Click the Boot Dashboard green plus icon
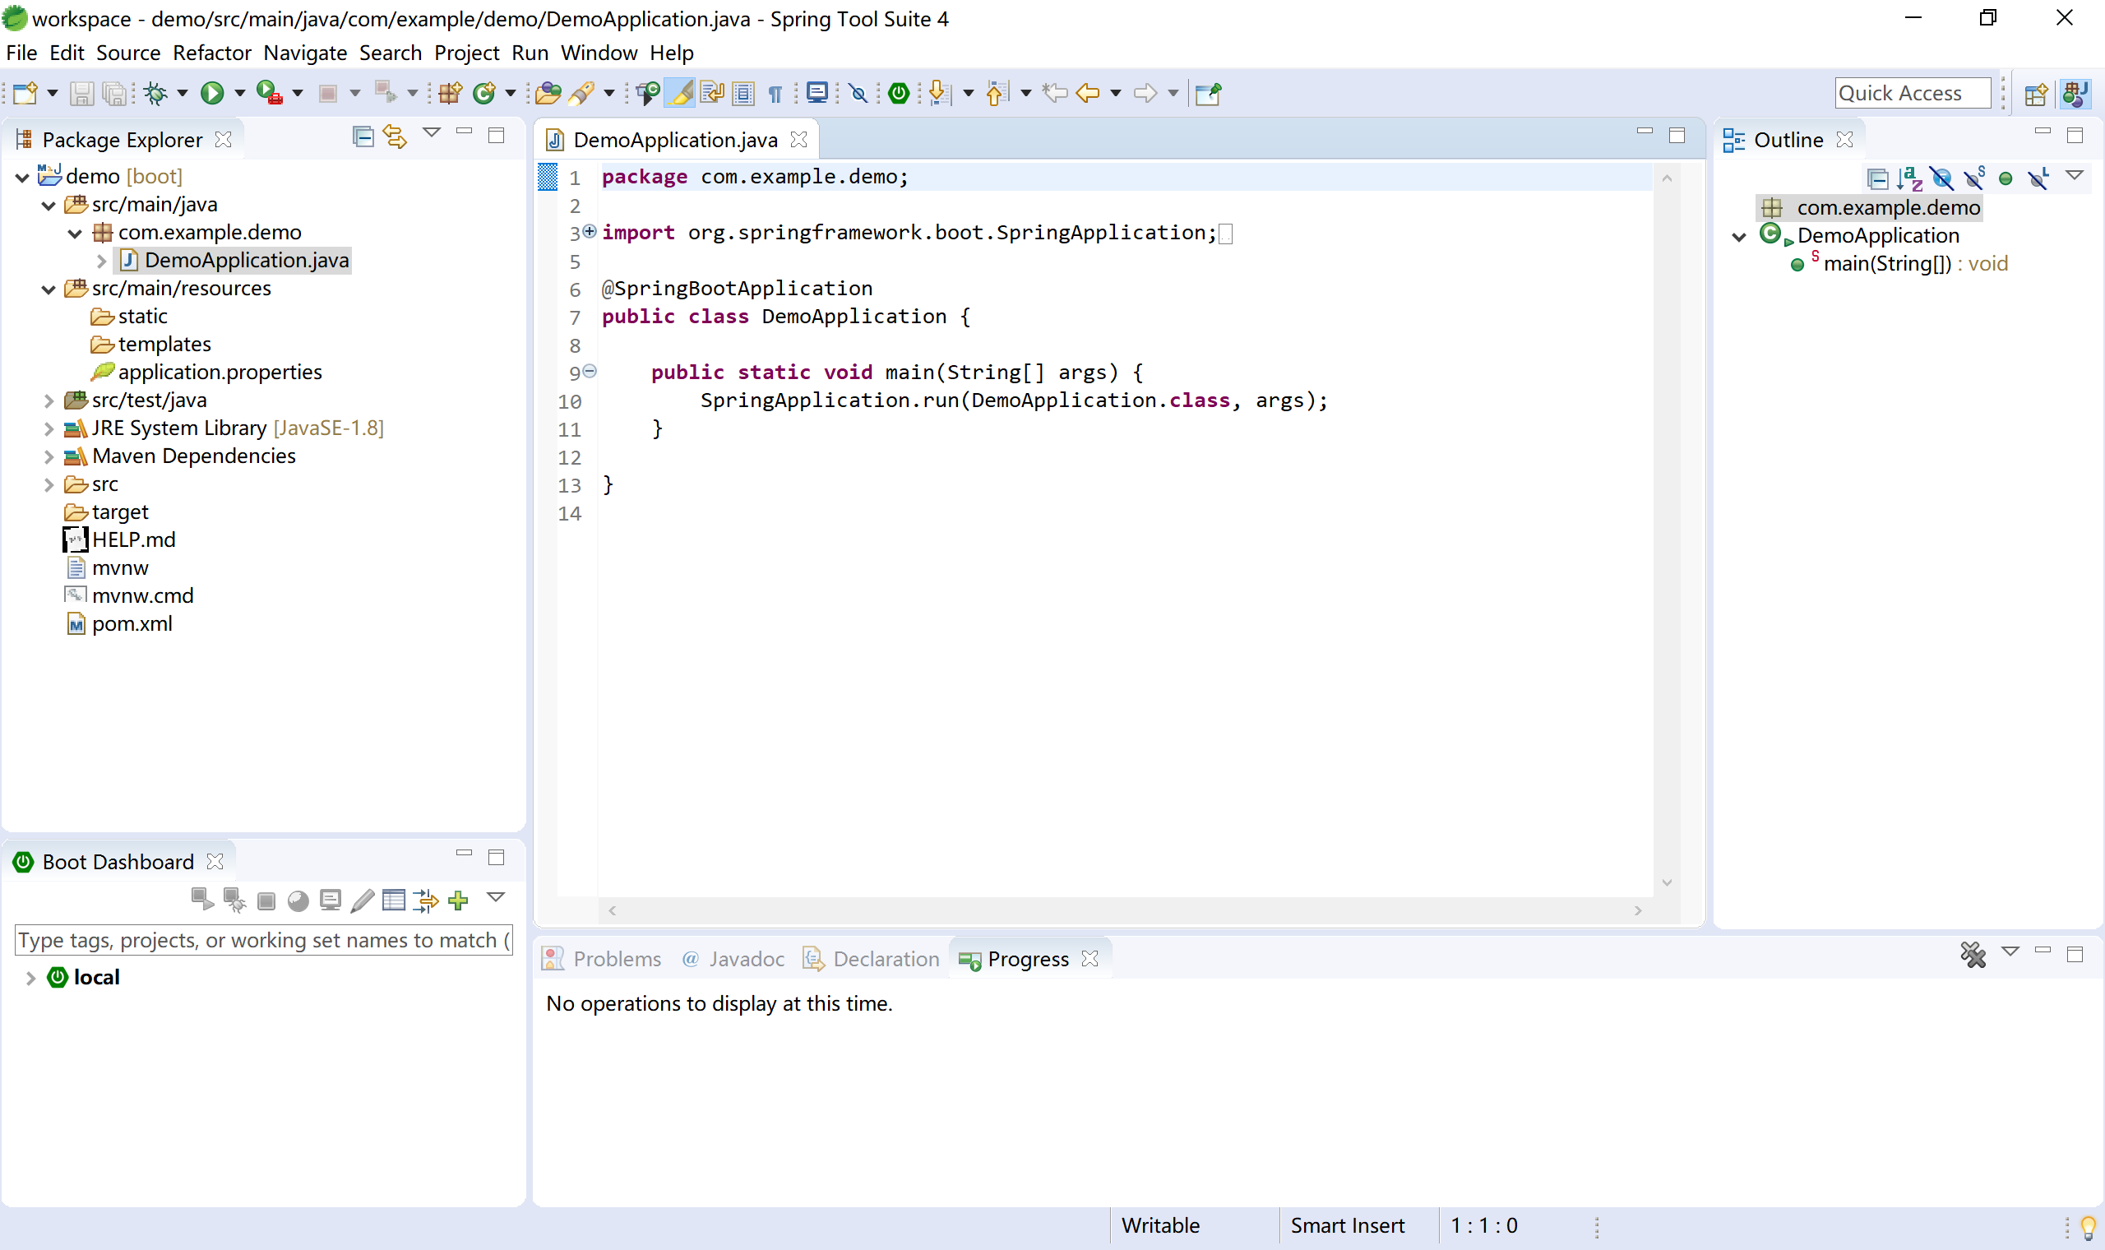 point(458,900)
